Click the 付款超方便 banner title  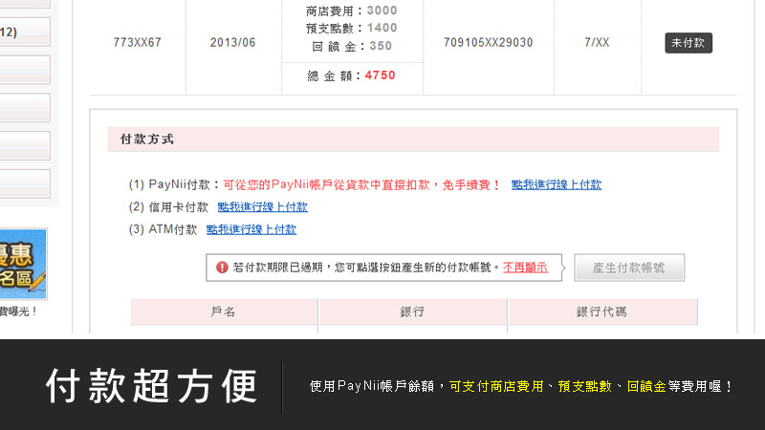pos(152,386)
